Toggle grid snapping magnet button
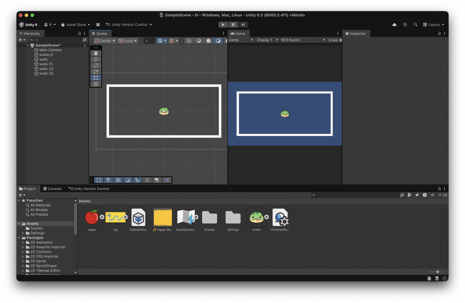This screenshot has height=303, width=465. 172,41
